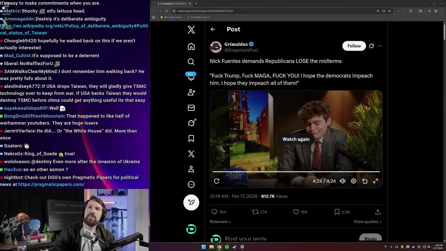
Task: Reload the page in Chrome
Action: (166, 11)
